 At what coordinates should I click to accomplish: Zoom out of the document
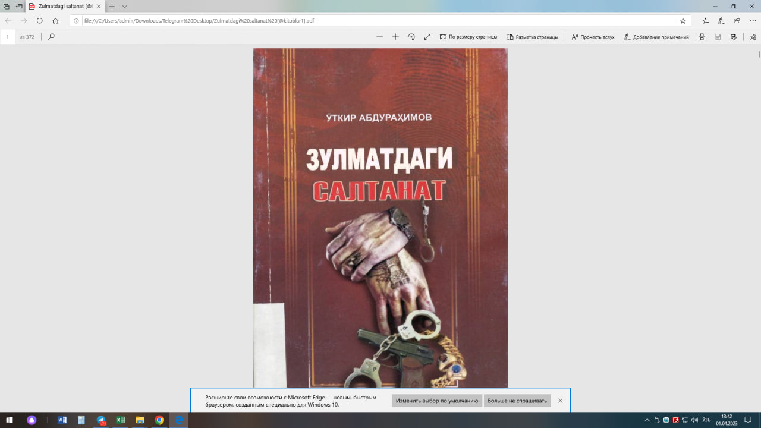(379, 37)
